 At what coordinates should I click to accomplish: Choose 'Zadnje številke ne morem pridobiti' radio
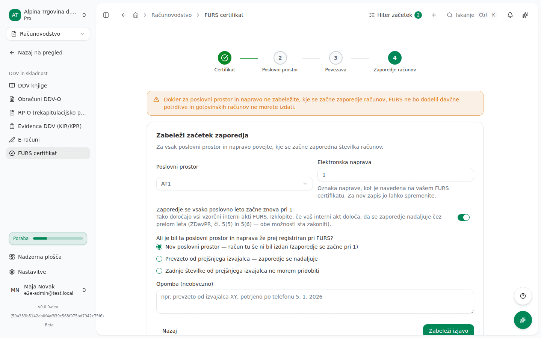[159, 271]
